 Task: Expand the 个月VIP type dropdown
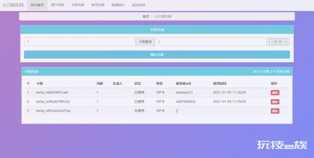(x=278, y=42)
